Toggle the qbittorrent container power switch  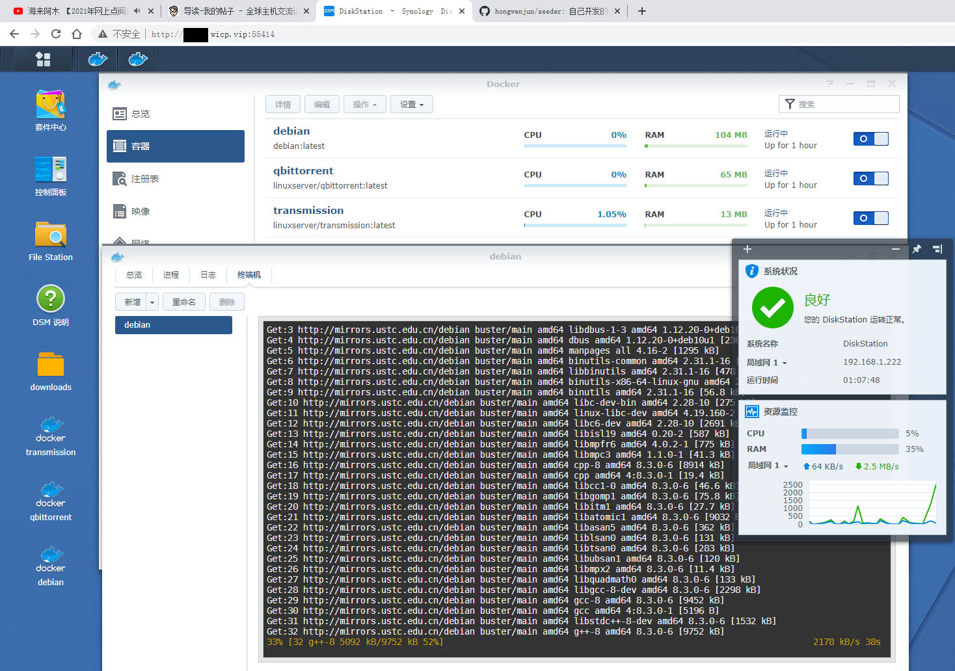871,178
